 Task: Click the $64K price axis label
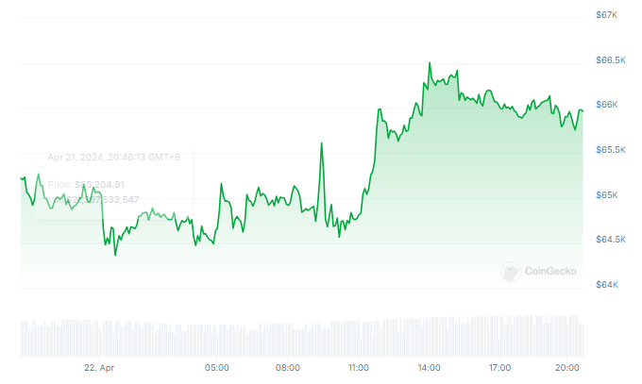coord(606,285)
